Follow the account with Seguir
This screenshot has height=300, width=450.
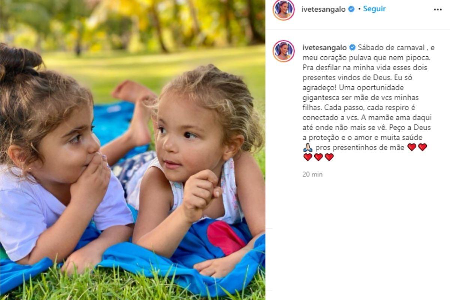[x=374, y=9]
